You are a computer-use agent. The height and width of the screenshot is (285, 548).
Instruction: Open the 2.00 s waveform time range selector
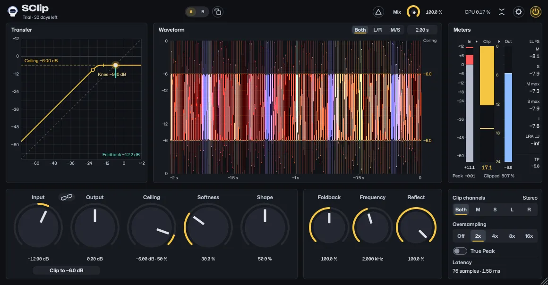point(422,30)
